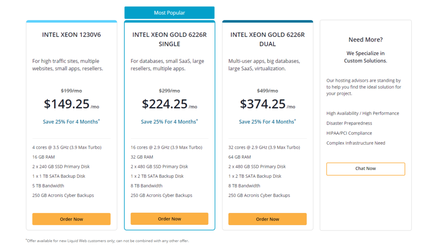The height and width of the screenshot is (248, 425).
Task: Click the Liquid Web offer footnote text
Action: point(107,241)
